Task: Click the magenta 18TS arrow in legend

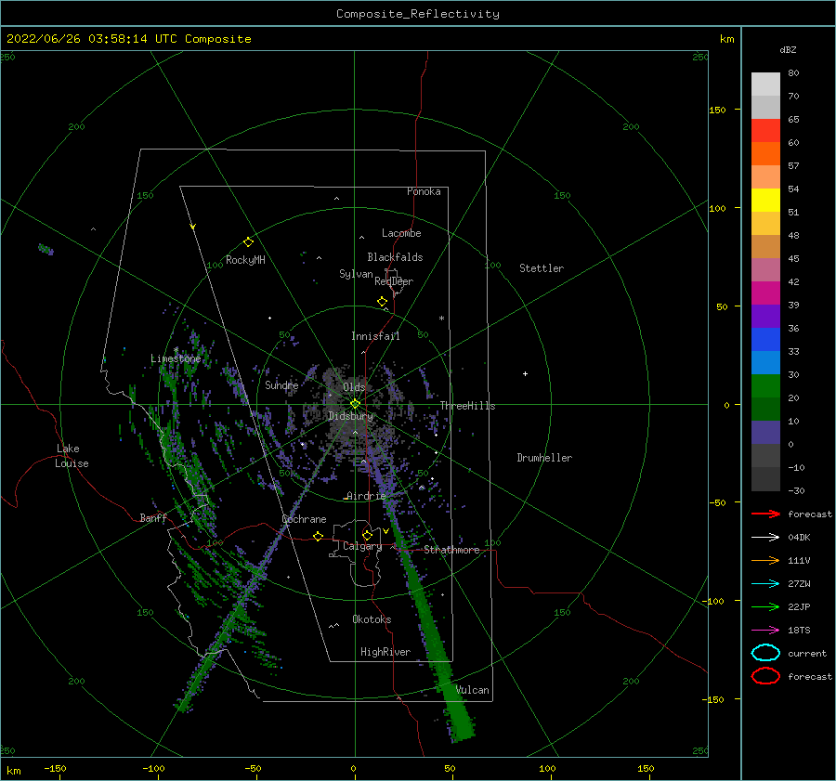Action: (x=765, y=631)
